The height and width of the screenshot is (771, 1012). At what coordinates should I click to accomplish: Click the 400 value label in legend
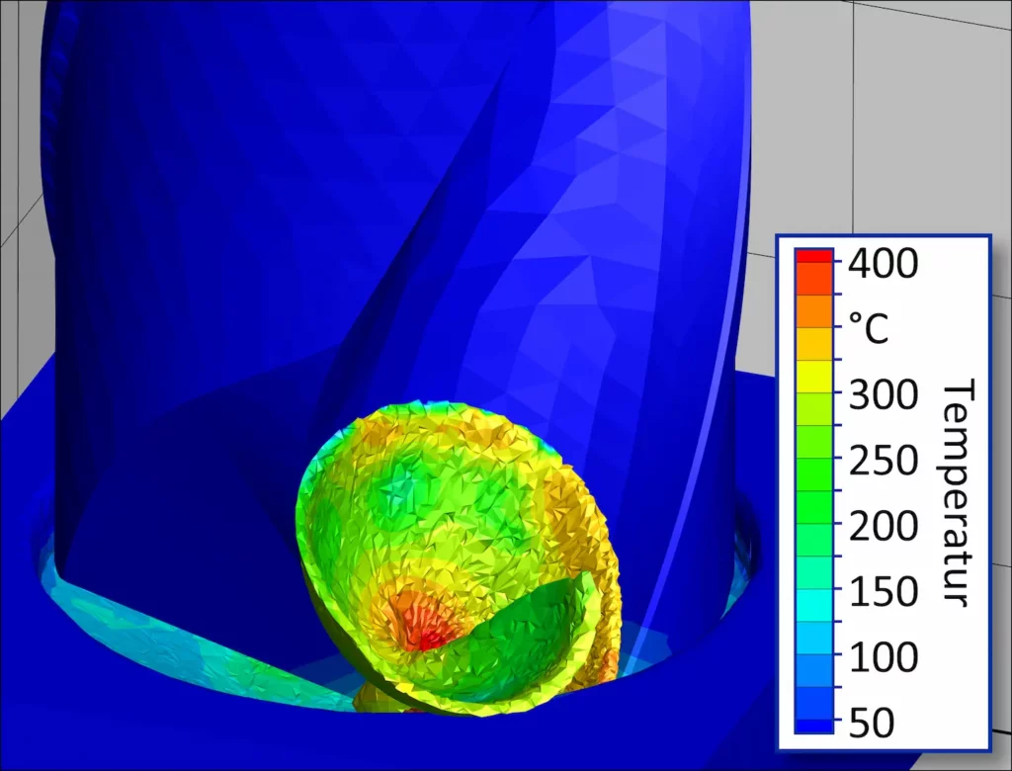[x=883, y=264]
